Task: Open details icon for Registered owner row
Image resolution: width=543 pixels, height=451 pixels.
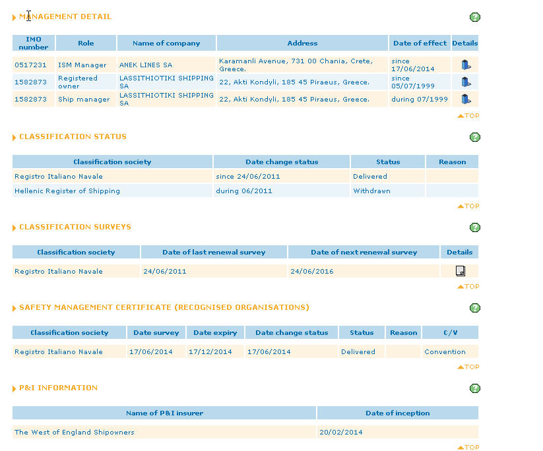Action: 466,82
